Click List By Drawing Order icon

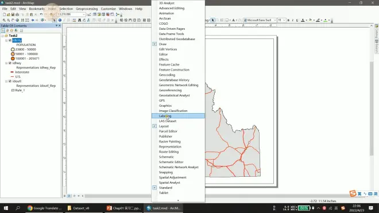pos(3,30)
